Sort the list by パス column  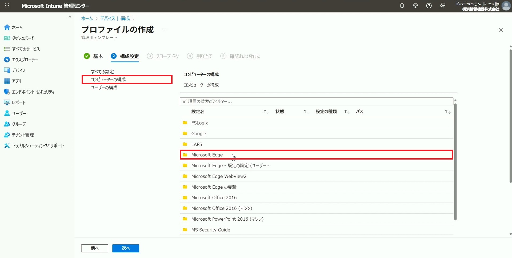[359, 112]
